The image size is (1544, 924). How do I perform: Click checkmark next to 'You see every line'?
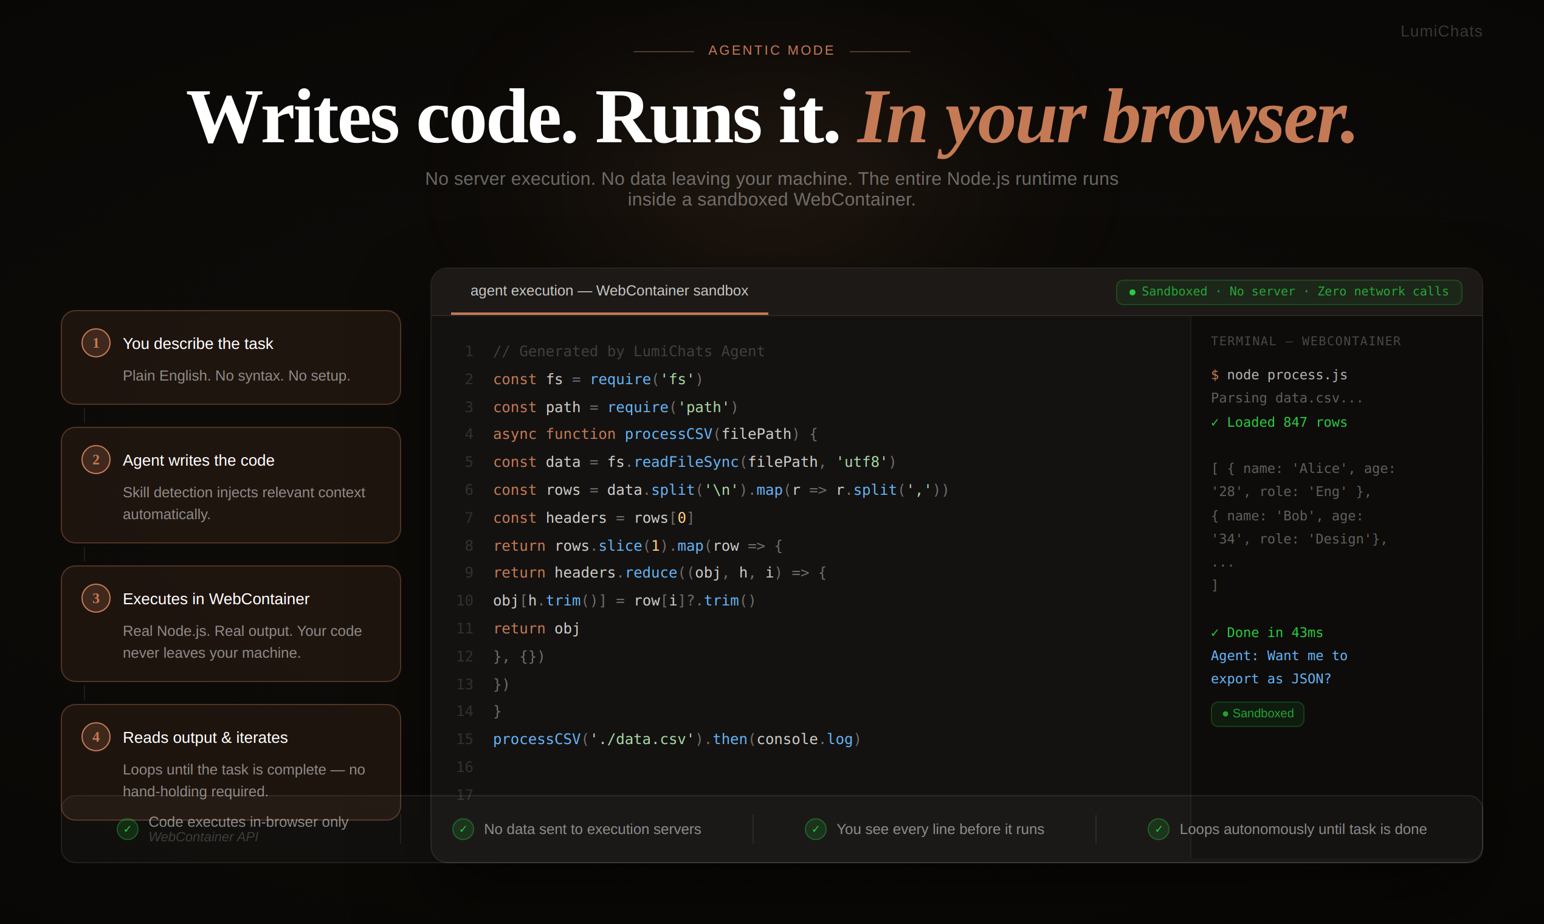tap(816, 829)
